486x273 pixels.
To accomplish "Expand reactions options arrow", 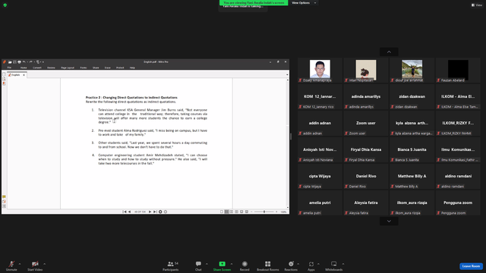I will pos(298,264).
